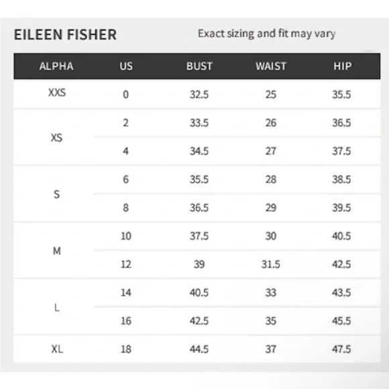
Task: Click waist measurement 31.5
Action: 271,264
